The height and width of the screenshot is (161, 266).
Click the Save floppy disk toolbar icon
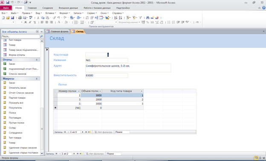click(x=12, y=18)
